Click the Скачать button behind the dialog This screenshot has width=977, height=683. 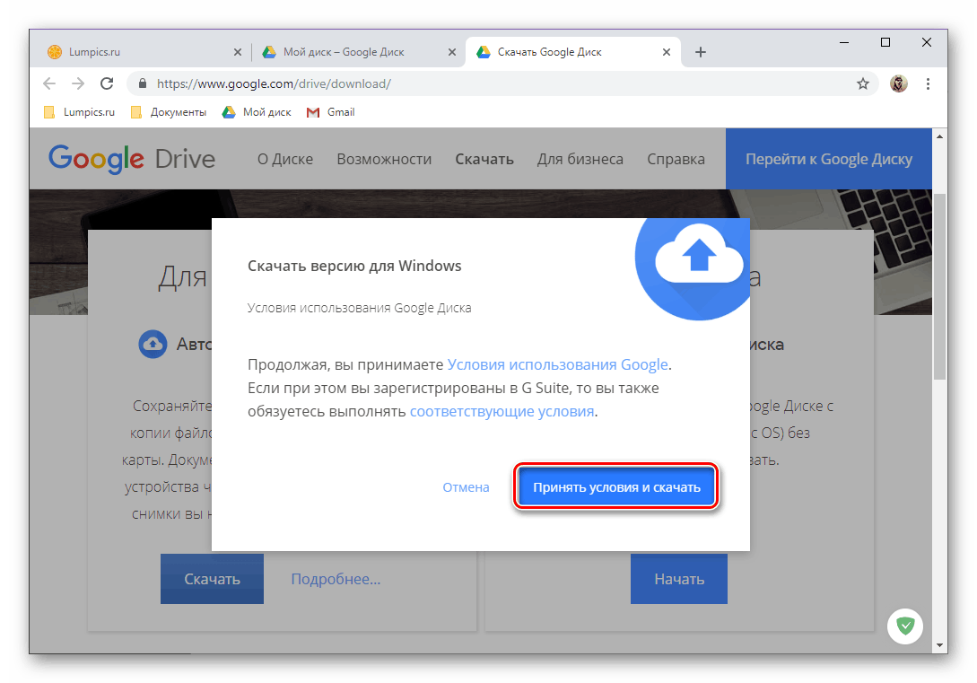pyautogui.click(x=212, y=579)
